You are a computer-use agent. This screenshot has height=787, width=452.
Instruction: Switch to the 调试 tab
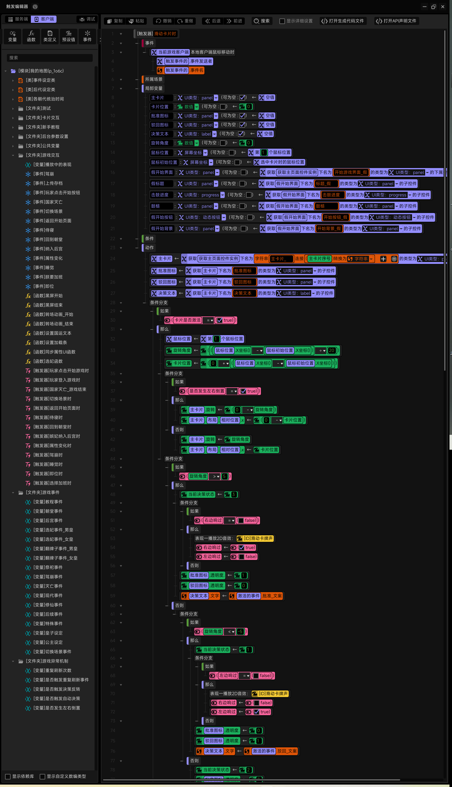pyautogui.click(x=87, y=19)
